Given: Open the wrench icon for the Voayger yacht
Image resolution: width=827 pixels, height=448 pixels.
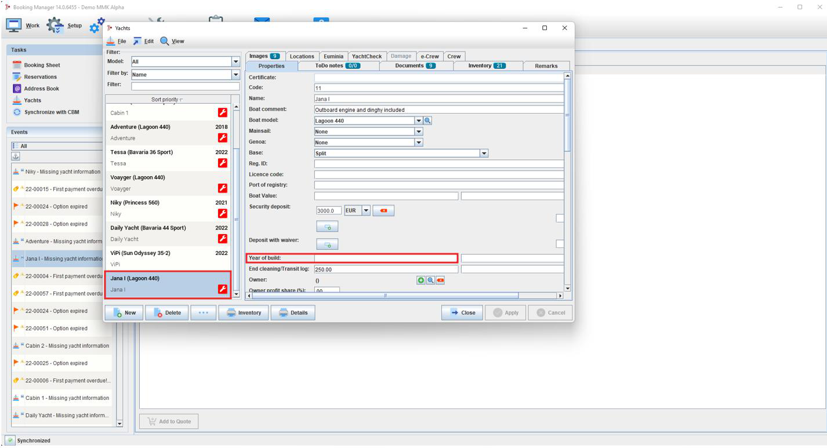Looking at the screenshot, I should coord(222,188).
